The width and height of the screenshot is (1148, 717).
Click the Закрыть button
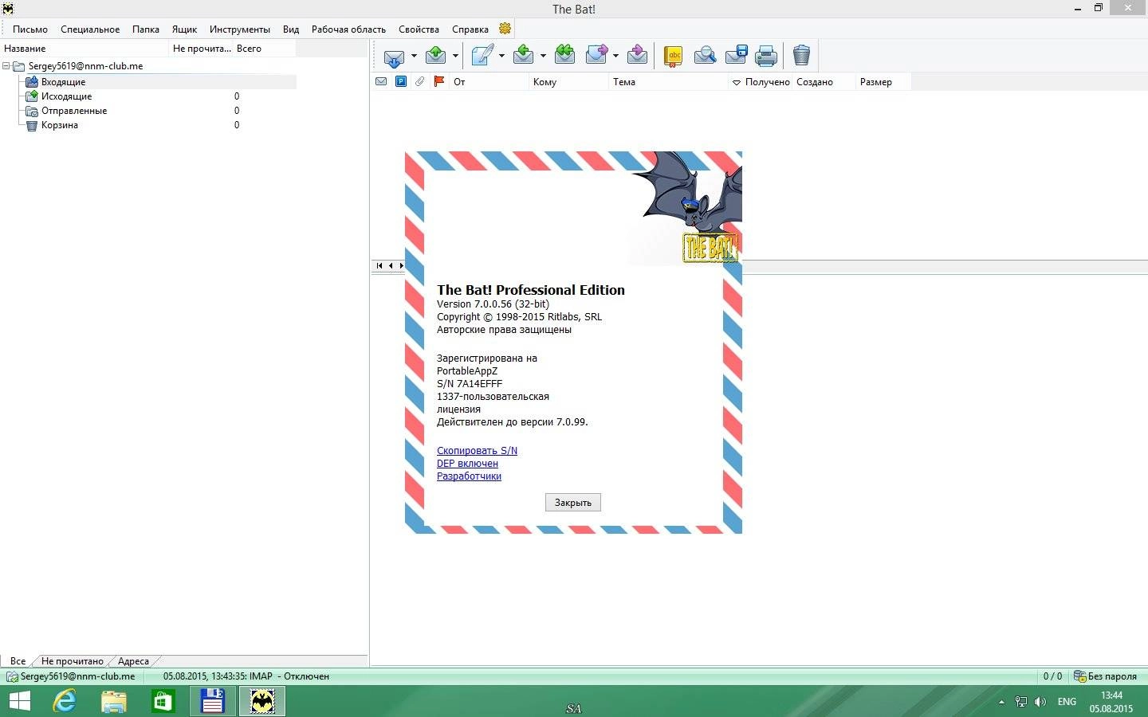(573, 503)
